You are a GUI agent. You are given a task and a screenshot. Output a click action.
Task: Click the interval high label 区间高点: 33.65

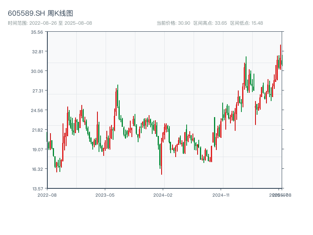[x=210, y=23]
